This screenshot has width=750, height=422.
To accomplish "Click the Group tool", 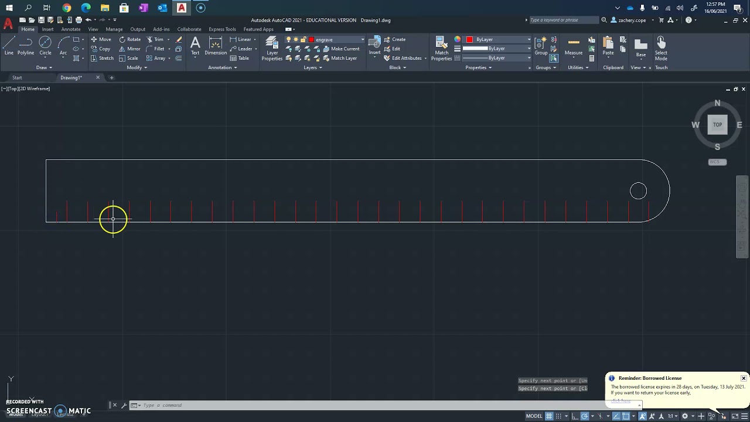I will point(541,46).
